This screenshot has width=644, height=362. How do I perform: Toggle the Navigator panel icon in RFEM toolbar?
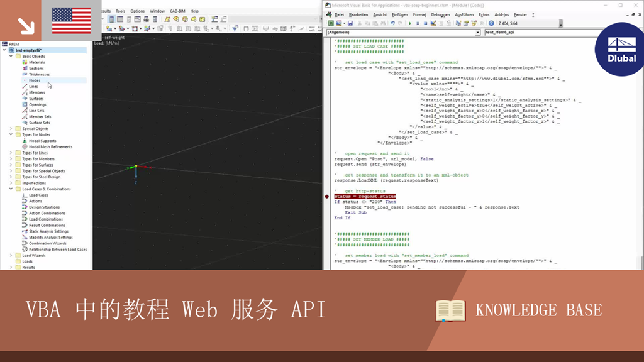[x=111, y=19]
